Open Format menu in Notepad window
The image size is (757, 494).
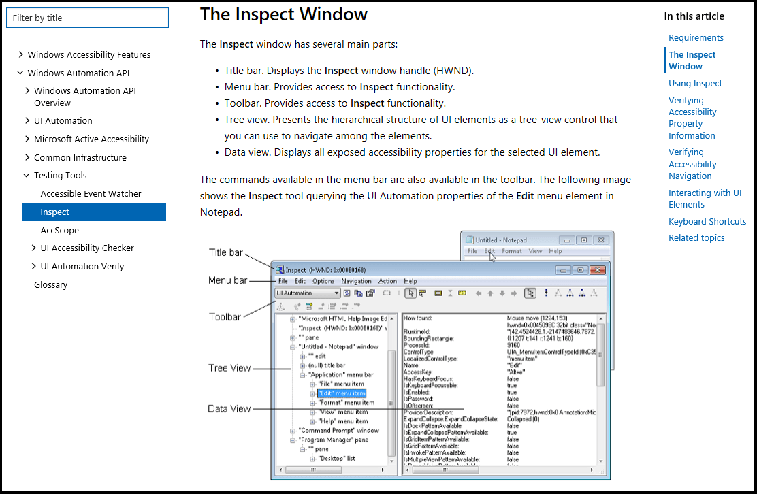[x=512, y=251]
